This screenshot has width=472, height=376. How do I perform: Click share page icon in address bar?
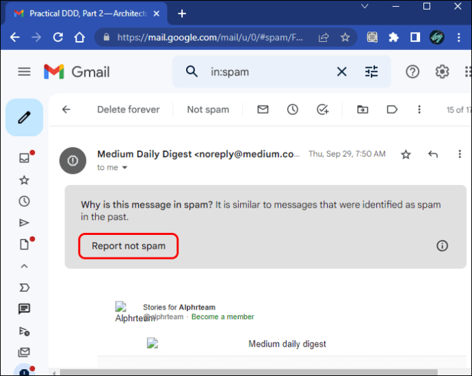[x=324, y=38]
